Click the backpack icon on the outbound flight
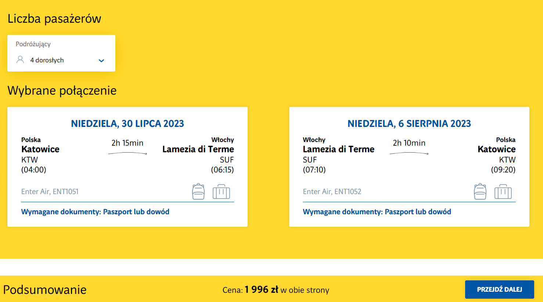 198,192
